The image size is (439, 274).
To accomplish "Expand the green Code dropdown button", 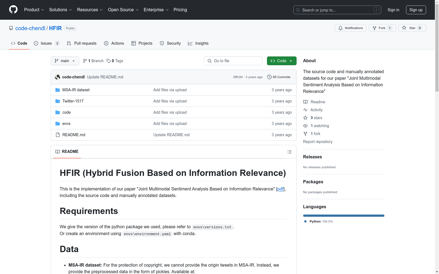I will (x=282, y=61).
